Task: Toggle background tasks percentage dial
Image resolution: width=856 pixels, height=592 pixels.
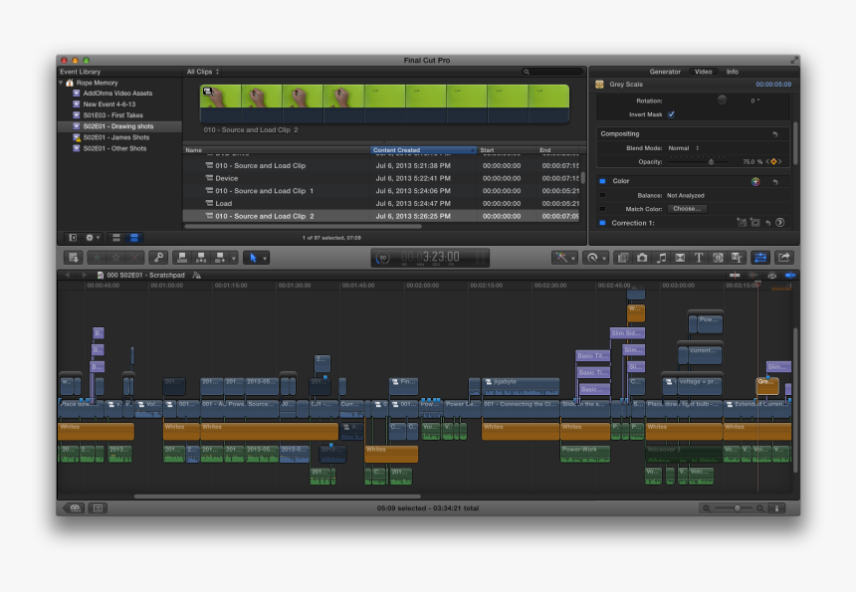Action: point(383,258)
